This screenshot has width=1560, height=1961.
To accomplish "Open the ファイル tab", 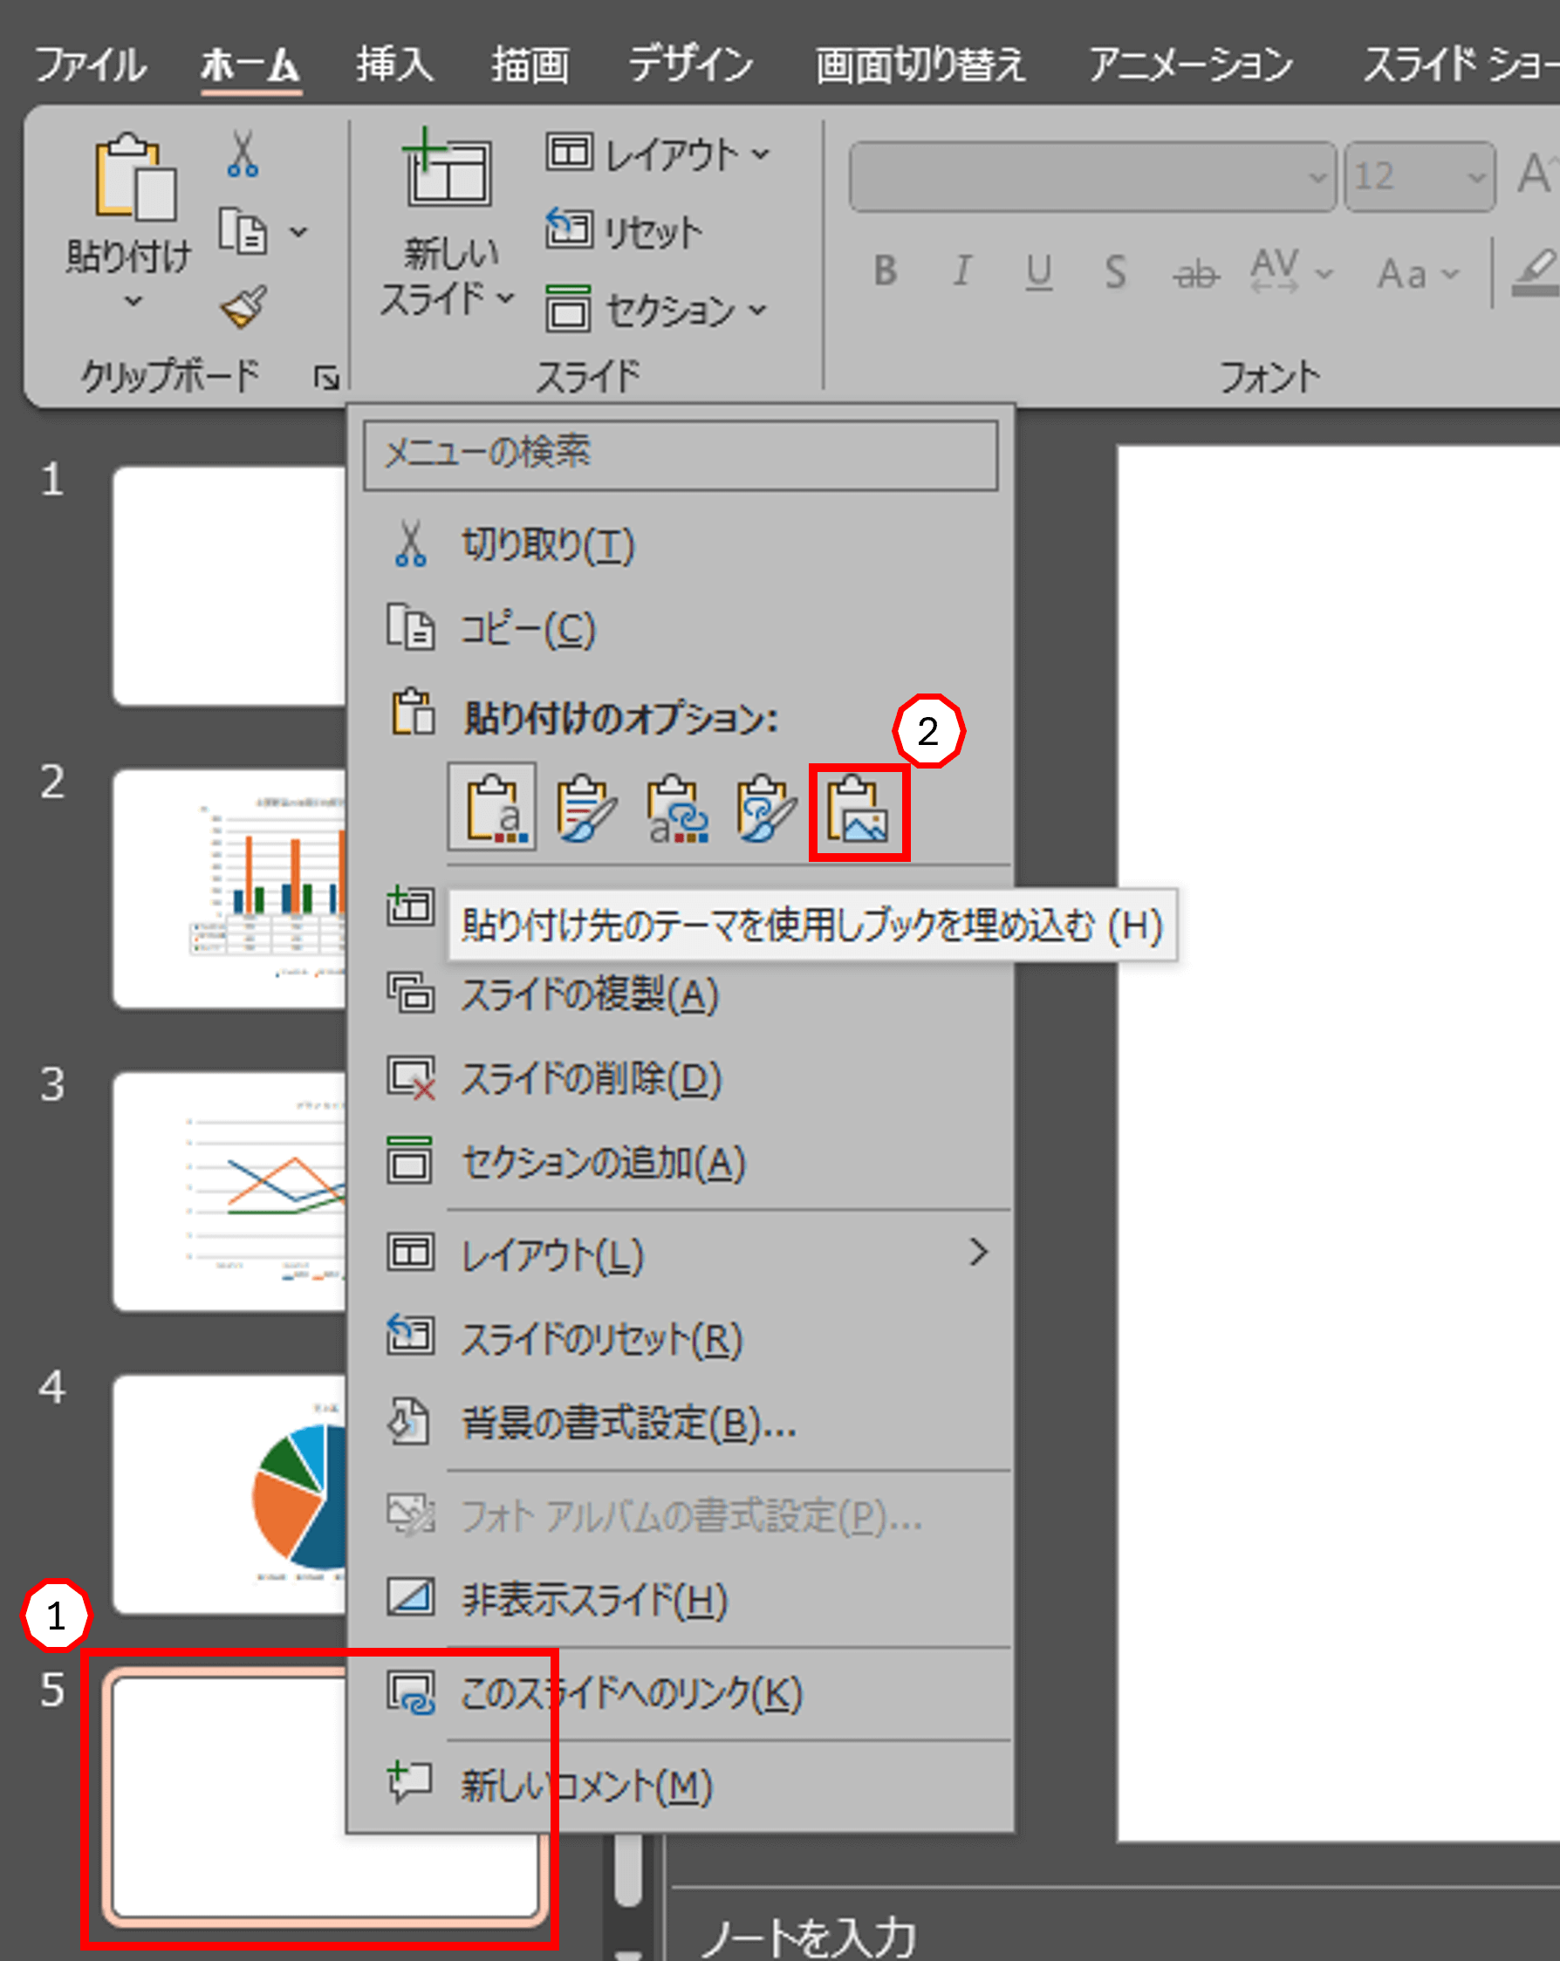I will (89, 64).
